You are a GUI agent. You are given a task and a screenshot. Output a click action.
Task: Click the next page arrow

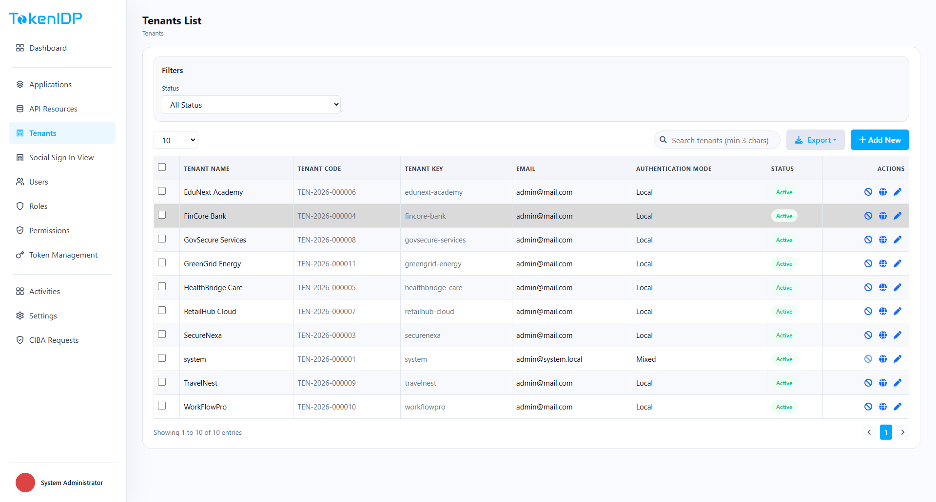click(x=902, y=432)
